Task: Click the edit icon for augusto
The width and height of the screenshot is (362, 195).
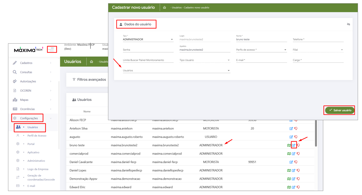Action: click(x=291, y=137)
